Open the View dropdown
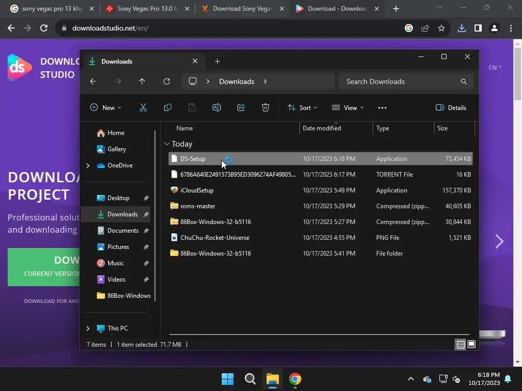The width and height of the screenshot is (522, 391). click(348, 108)
